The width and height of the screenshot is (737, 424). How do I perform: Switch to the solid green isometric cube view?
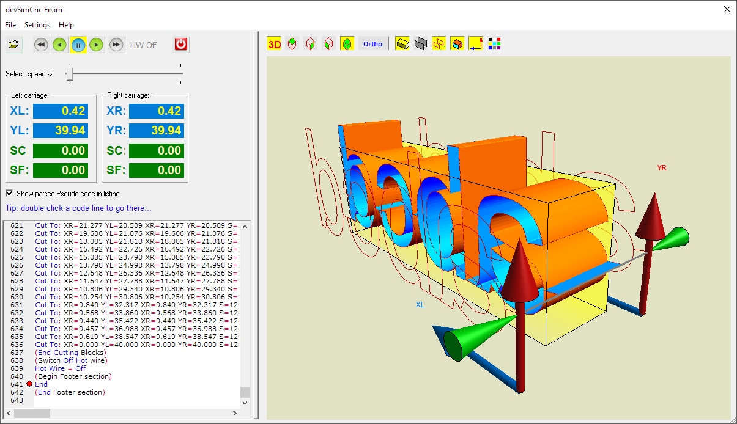point(347,43)
